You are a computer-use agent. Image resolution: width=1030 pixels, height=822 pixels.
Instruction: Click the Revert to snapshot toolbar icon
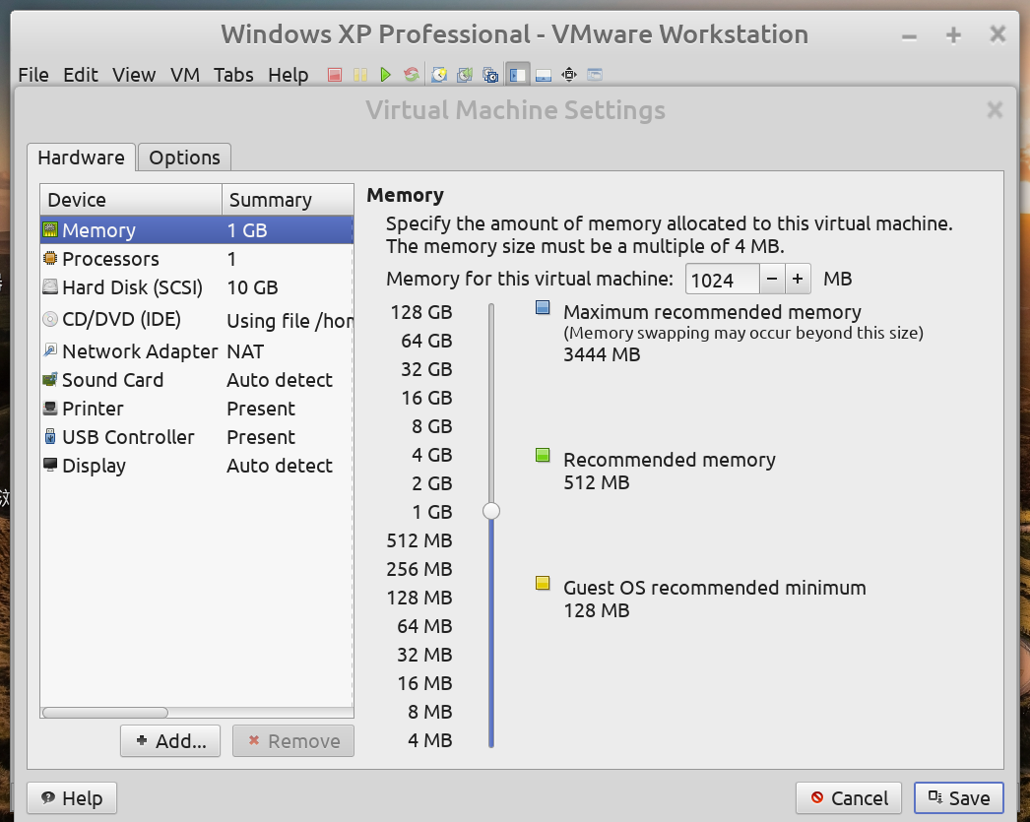pyautogui.click(x=465, y=75)
